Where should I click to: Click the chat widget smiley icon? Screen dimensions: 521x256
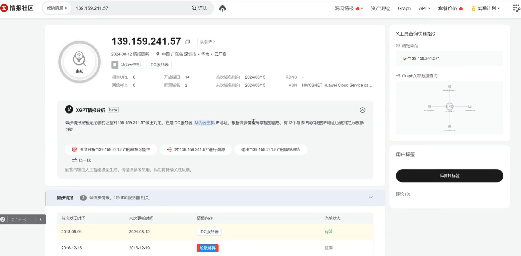(3, 219)
